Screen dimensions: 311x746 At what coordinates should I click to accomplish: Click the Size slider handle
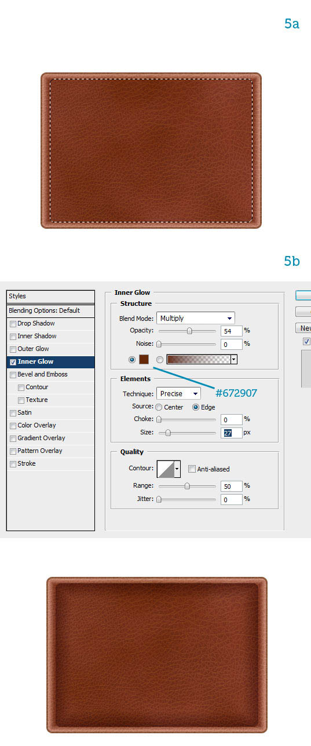[x=168, y=433]
